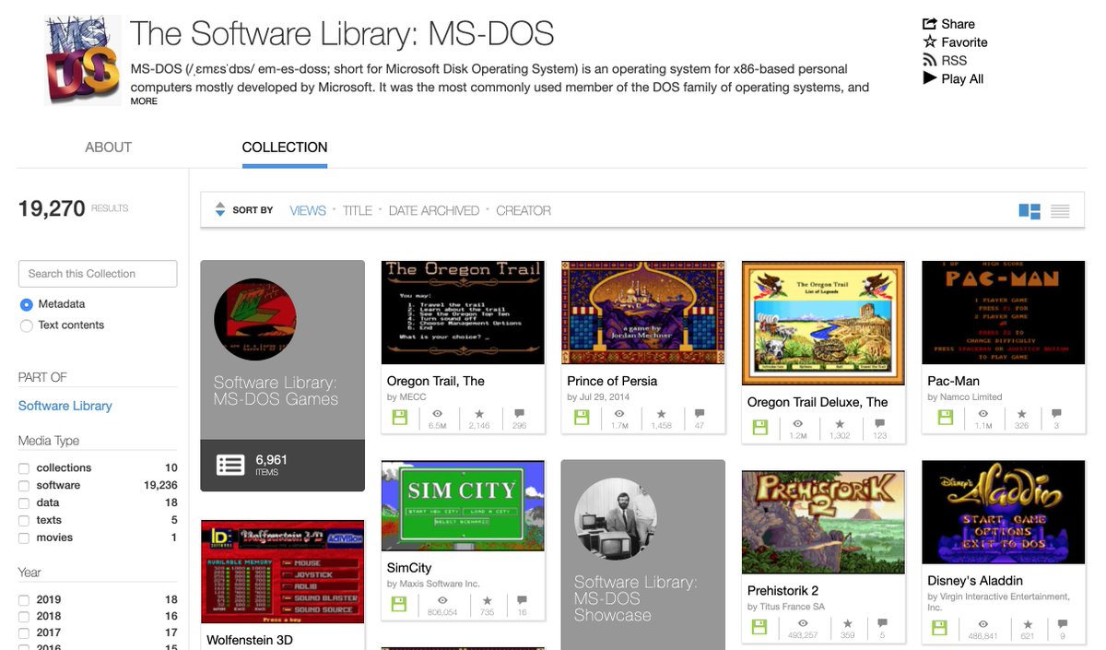This screenshot has height=650, width=1106.
Task: Click floppy disk icon under Disney's Aladdin
Action: point(940,629)
